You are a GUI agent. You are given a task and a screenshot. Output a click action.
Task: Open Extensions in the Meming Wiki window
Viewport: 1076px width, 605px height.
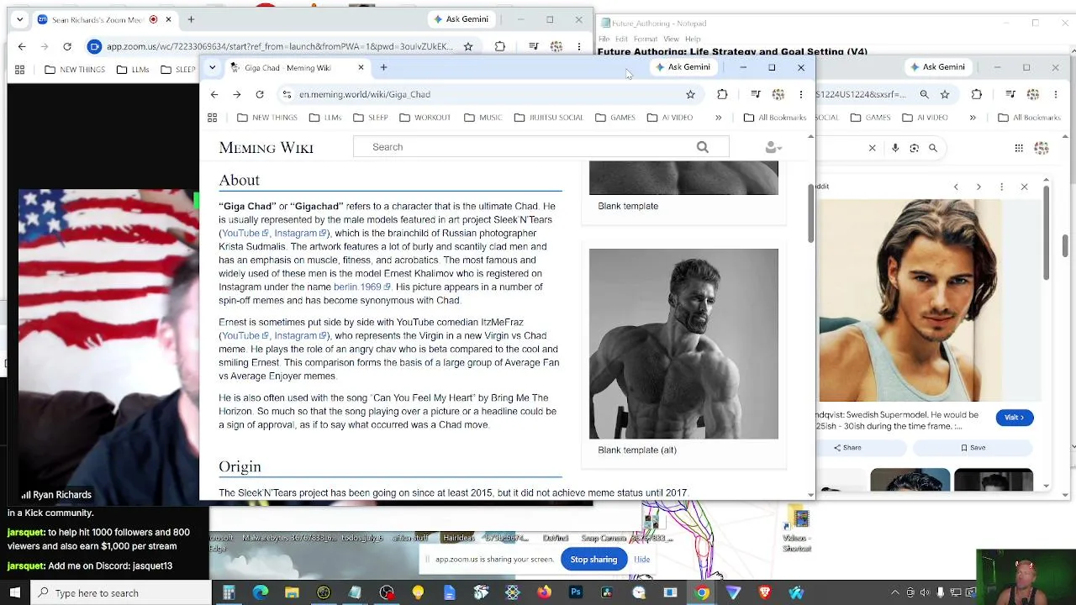[722, 94]
